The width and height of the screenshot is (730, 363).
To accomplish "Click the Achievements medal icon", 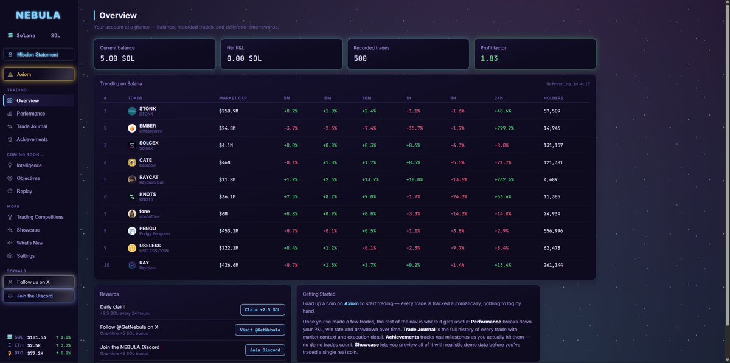I will pos(10,139).
